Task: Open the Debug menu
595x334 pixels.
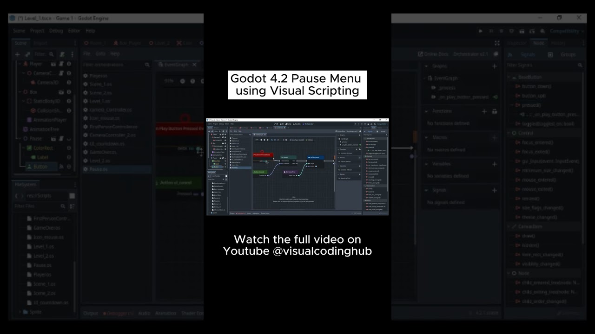Action: click(56, 31)
